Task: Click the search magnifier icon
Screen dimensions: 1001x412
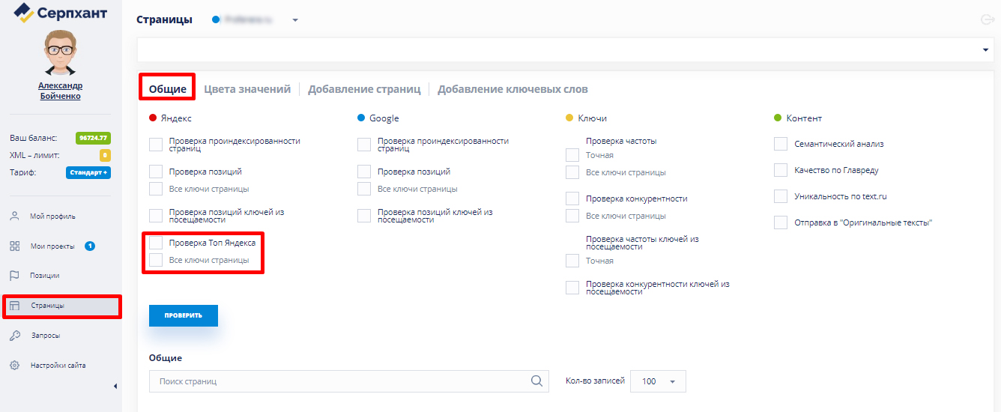Action: point(536,381)
